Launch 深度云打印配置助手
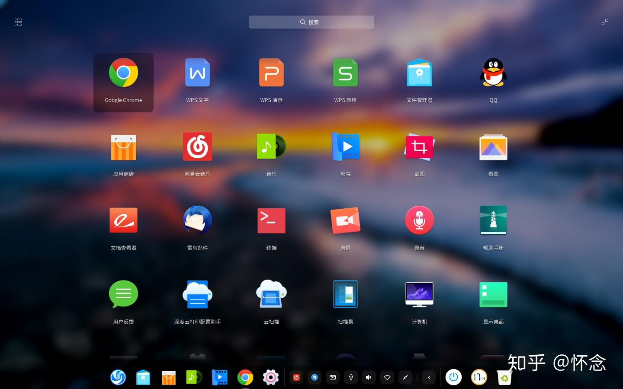This screenshot has width=623, height=389. pos(197,294)
